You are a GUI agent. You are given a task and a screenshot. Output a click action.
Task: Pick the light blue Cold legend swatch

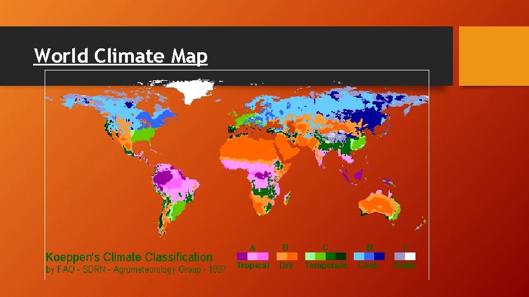tap(359, 256)
